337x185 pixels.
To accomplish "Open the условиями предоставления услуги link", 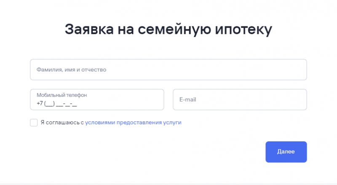I will (133, 122).
